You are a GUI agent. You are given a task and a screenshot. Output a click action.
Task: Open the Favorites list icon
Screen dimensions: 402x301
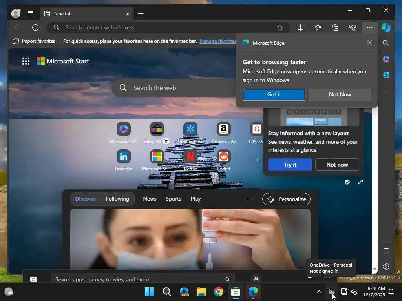318,27
